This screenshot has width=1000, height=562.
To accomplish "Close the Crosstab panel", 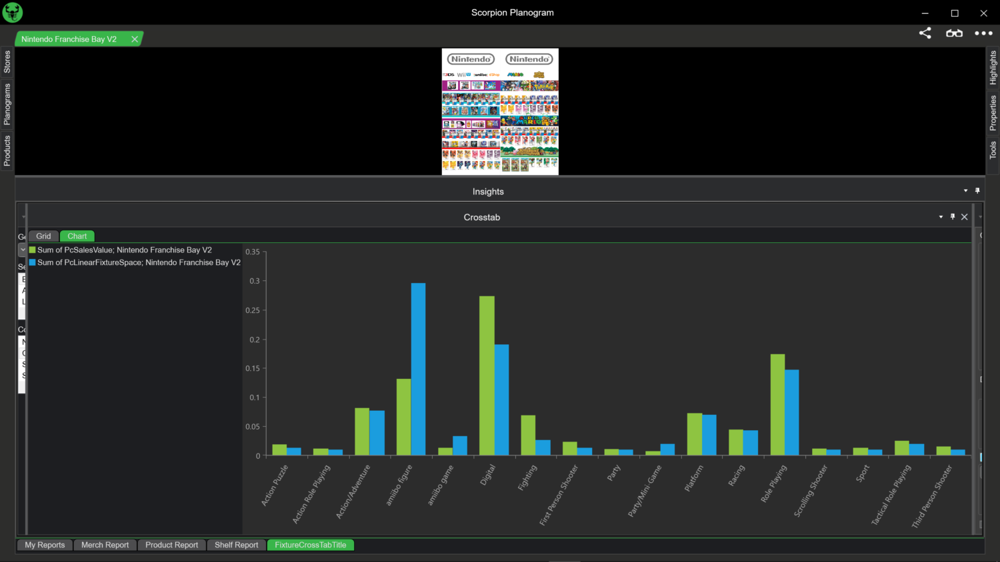I will (965, 217).
